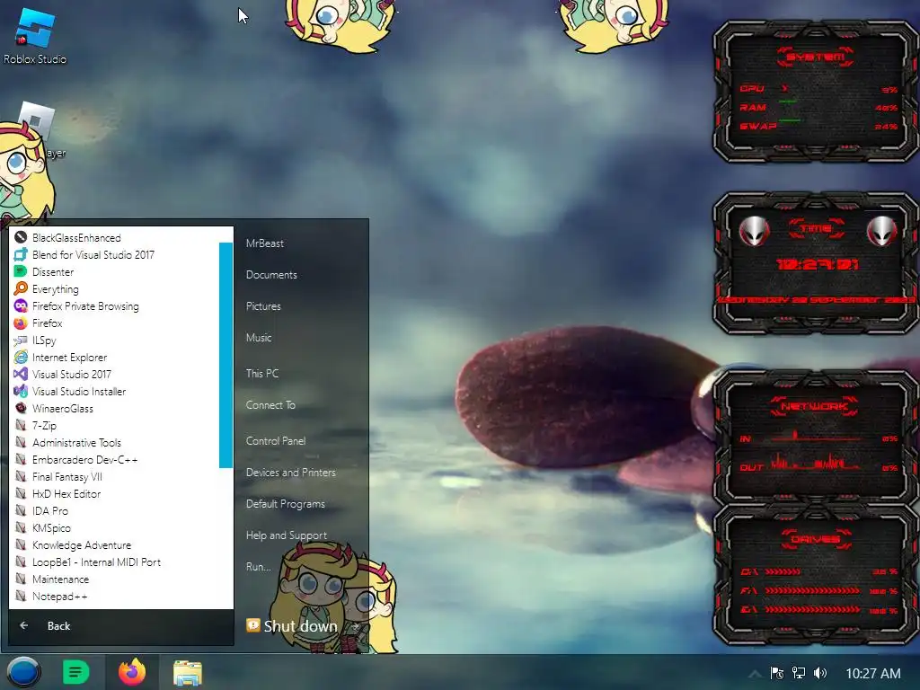Open Pictures from the start menu
Image resolution: width=920 pixels, height=690 pixels.
point(263,305)
